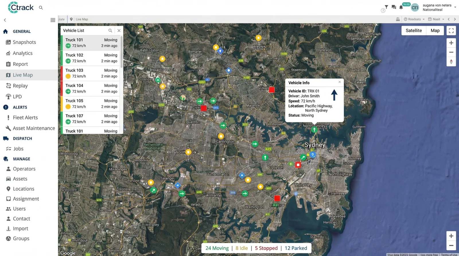The width and height of the screenshot is (459, 256).
Task: Close the Vehicle List panel
Action: (119, 30)
